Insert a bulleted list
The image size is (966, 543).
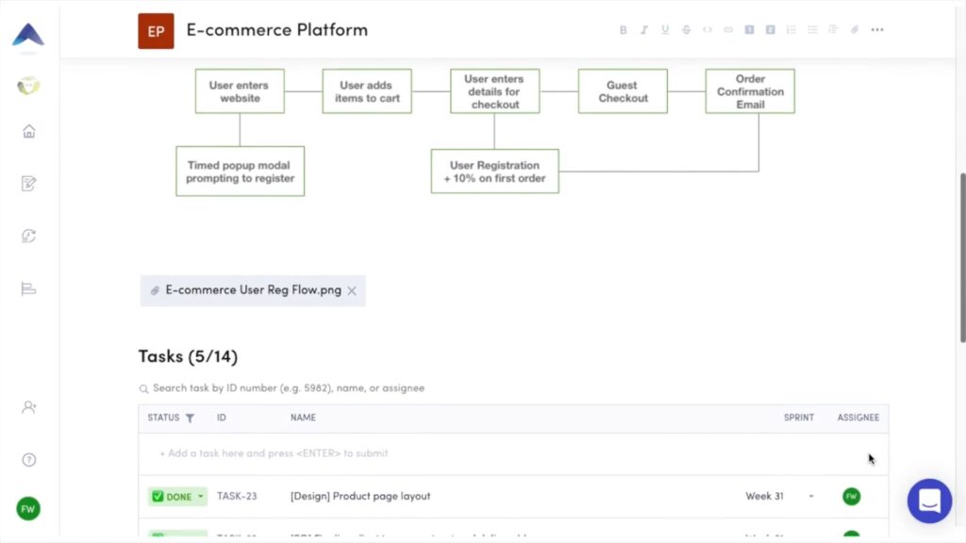point(812,29)
